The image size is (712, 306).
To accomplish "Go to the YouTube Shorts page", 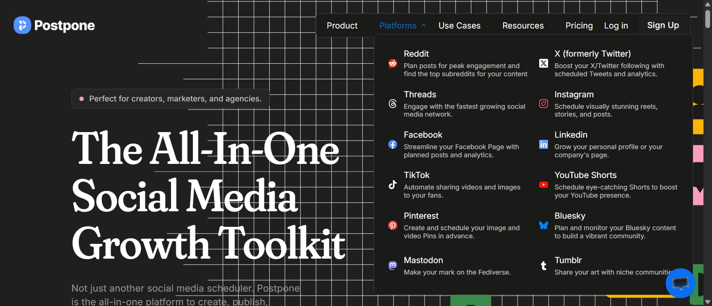I will click(x=586, y=175).
